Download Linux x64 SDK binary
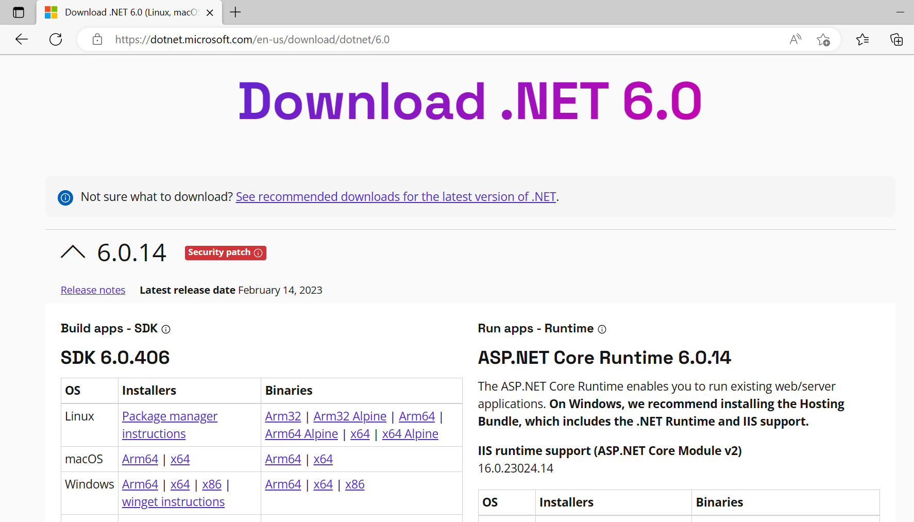Viewport: 914px width, 522px height. pos(360,434)
